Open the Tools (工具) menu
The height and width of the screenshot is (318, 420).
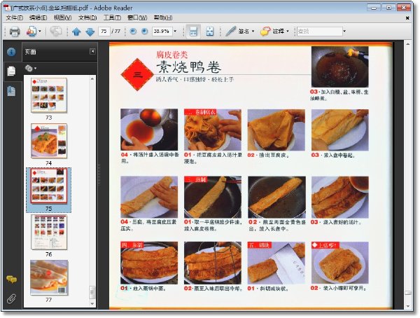tap(112, 18)
